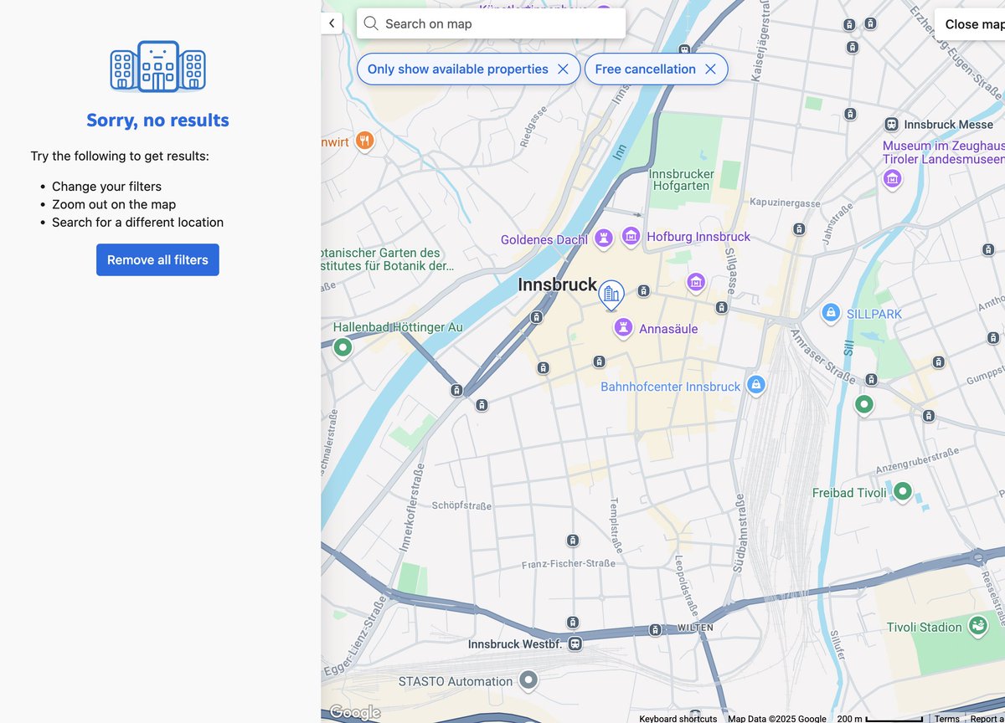Screen dimensions: 1005x723
Task: Click the Tivoli Stadion label text
Action: [925, 628]
